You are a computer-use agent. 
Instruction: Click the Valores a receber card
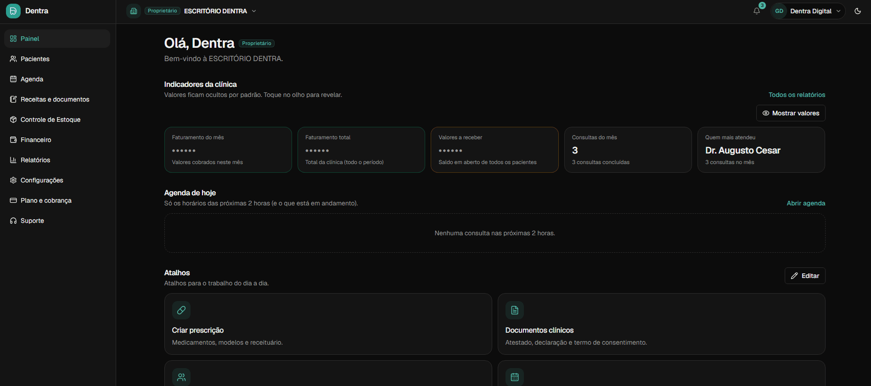coord(495,150)
